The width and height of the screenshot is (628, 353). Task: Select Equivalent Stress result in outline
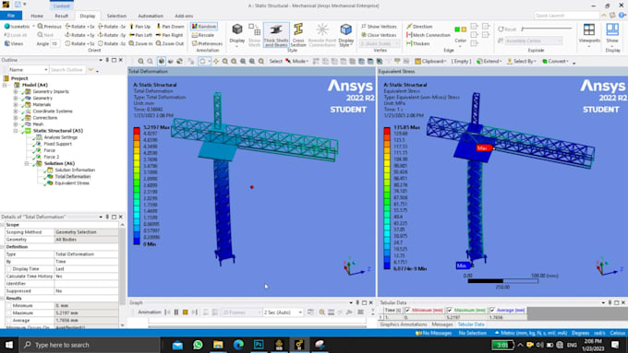tap(72, 183)
